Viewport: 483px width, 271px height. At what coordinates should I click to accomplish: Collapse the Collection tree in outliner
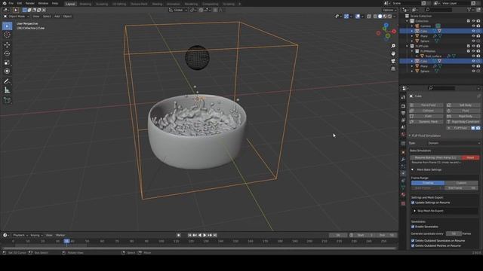[x=408, y=21]
